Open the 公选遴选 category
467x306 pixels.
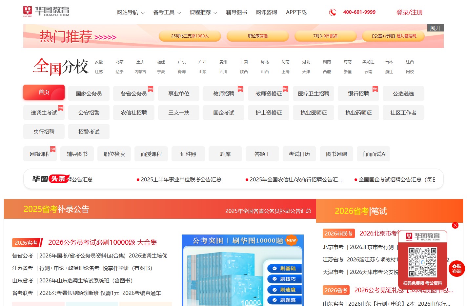click(403, 94)
